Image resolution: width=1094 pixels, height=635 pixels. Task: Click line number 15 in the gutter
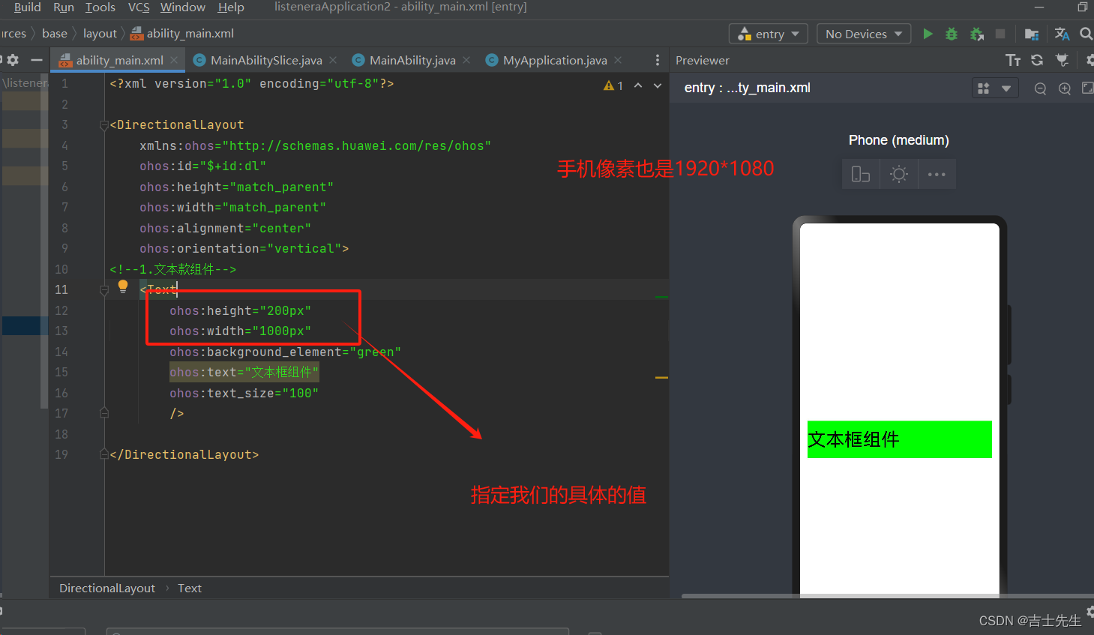61,373
